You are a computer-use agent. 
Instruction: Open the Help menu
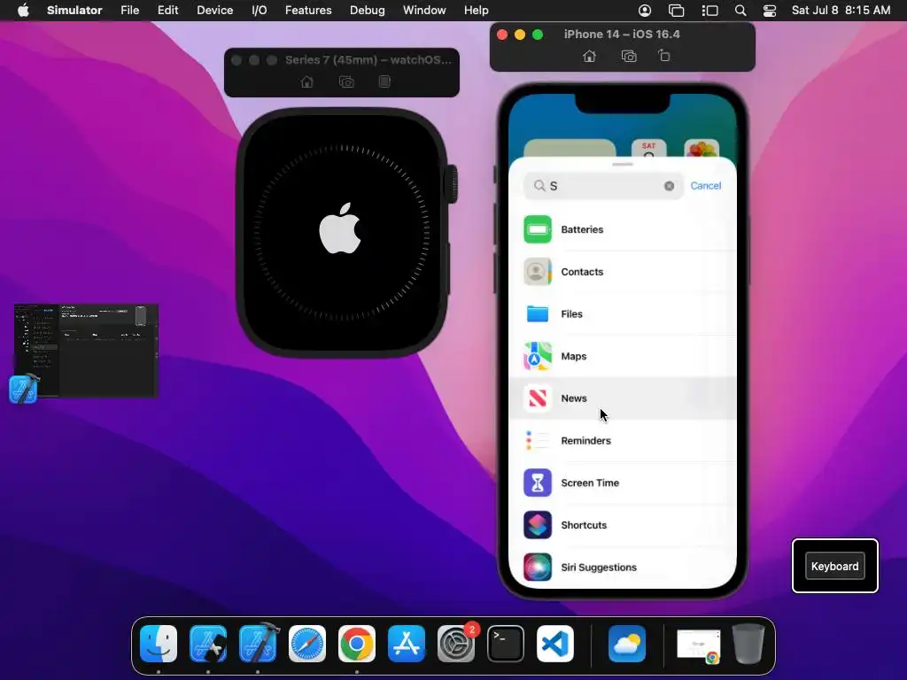tap(476, 11)
